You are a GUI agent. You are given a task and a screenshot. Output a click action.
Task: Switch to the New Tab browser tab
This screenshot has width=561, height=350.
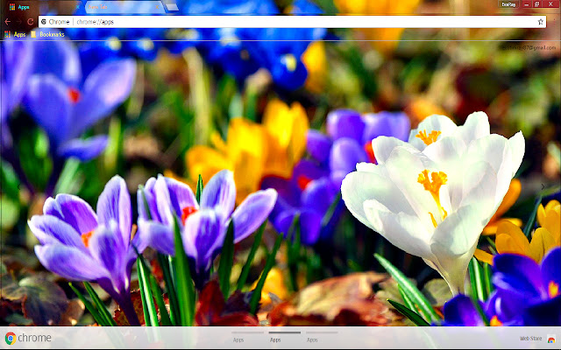click(124, 7)
